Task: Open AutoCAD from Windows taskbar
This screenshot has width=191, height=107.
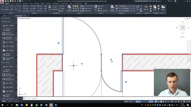Action: click(x=51, y=105)
